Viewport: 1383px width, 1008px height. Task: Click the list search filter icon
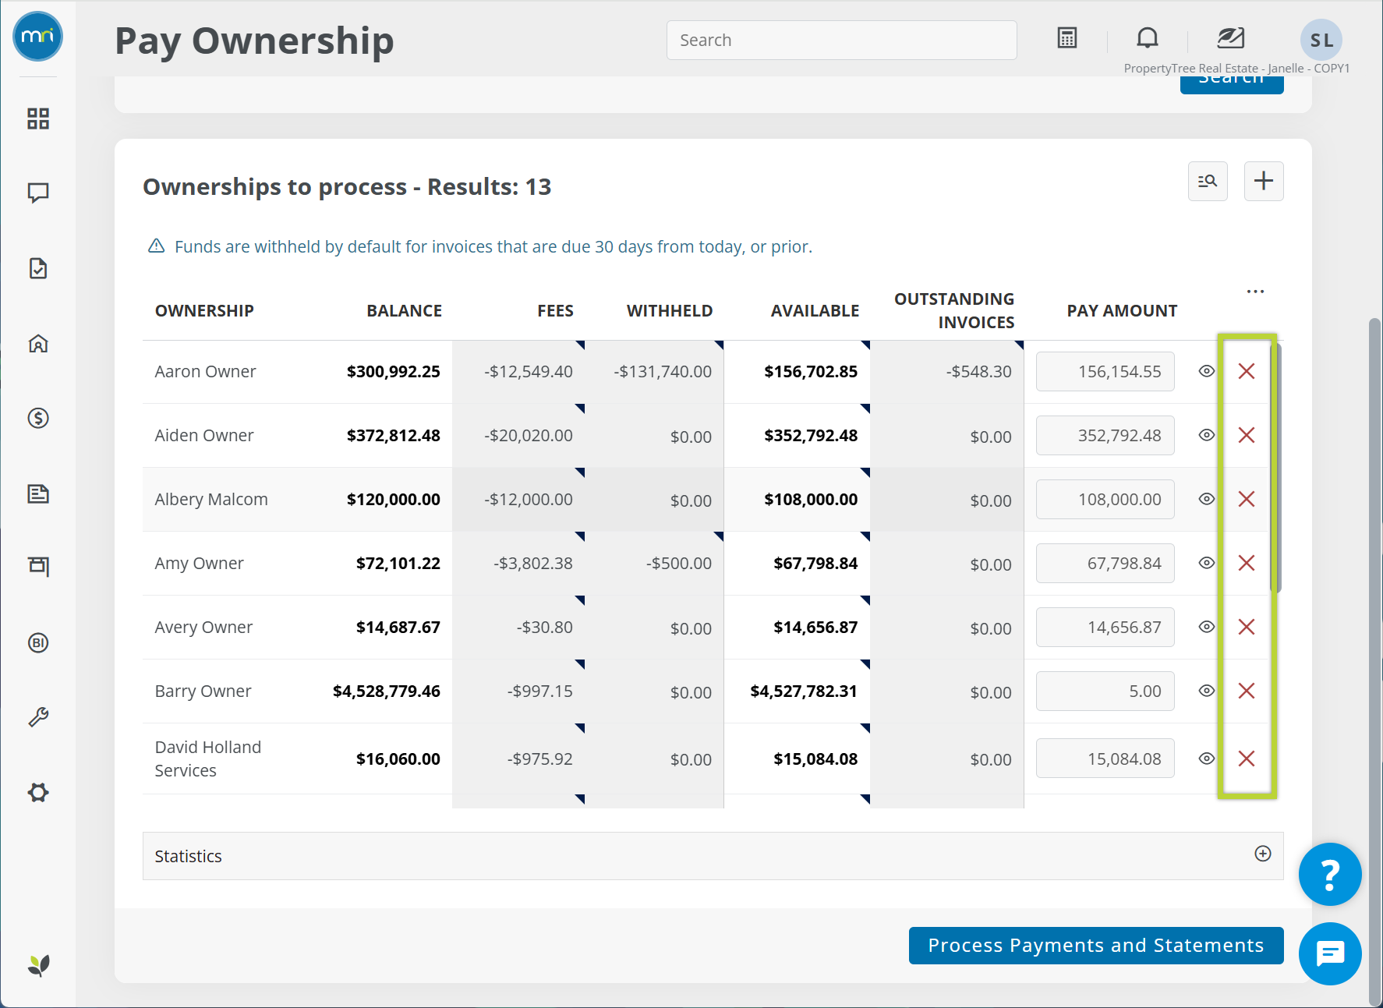click(1208, 181)
